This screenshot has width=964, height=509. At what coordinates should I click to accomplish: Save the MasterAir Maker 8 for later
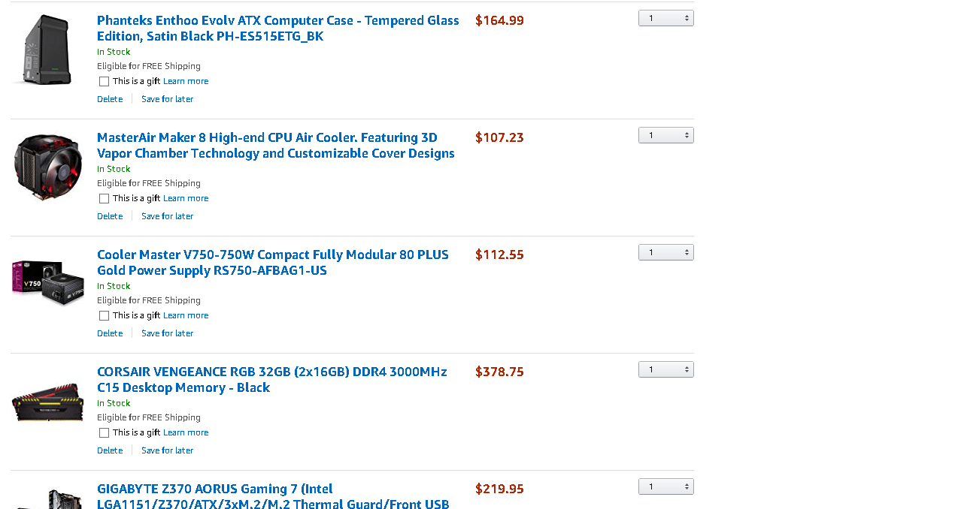[x=167, y=216]
